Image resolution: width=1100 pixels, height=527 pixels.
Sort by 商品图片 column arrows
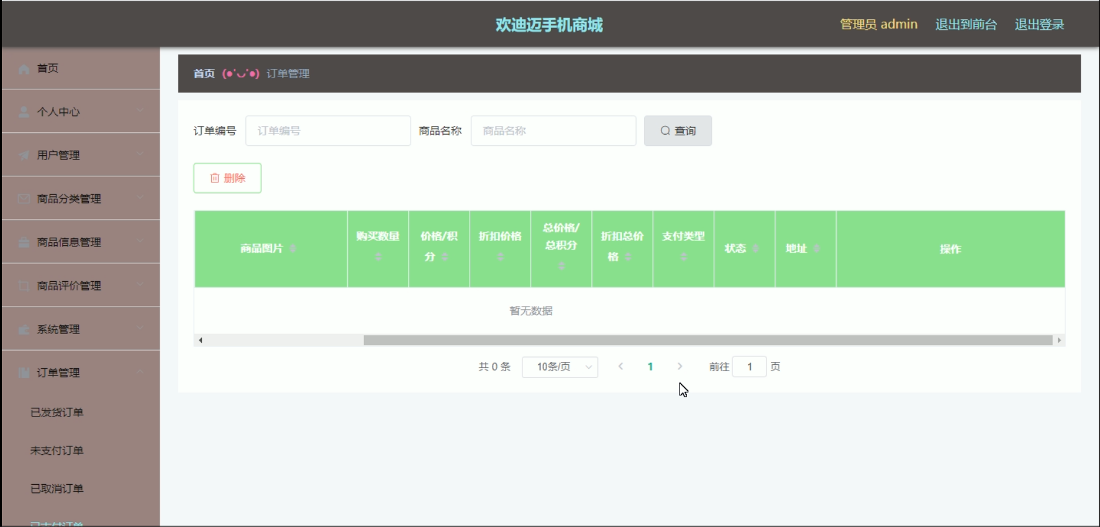click(x=293, y=248)
